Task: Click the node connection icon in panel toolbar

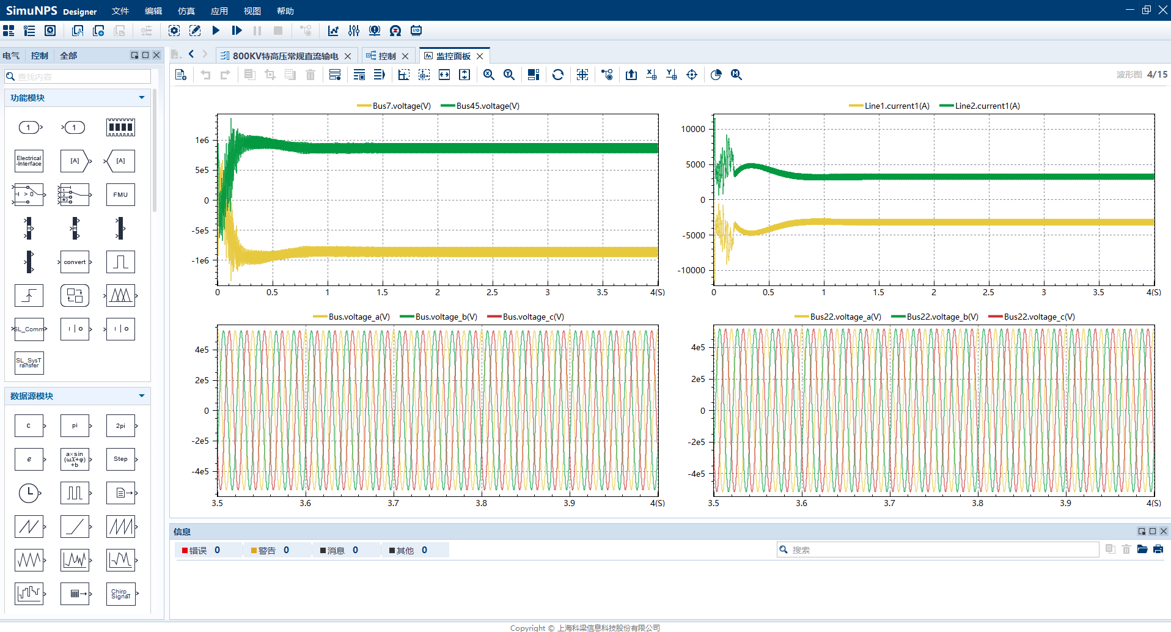Action: pos(607,75)
